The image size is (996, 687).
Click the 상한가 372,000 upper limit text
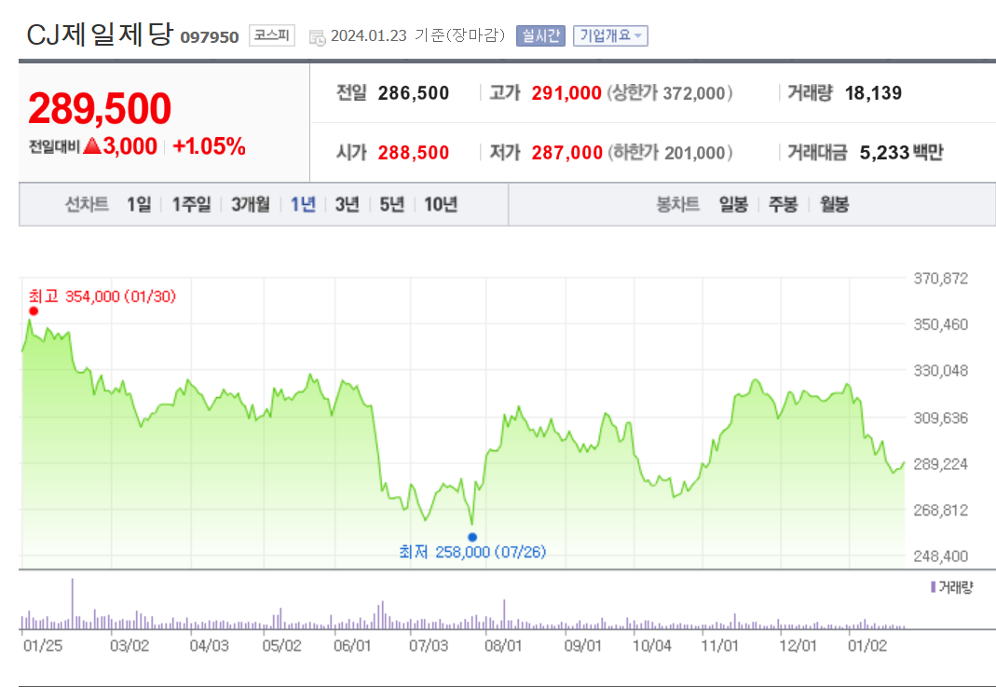point(670,93)
